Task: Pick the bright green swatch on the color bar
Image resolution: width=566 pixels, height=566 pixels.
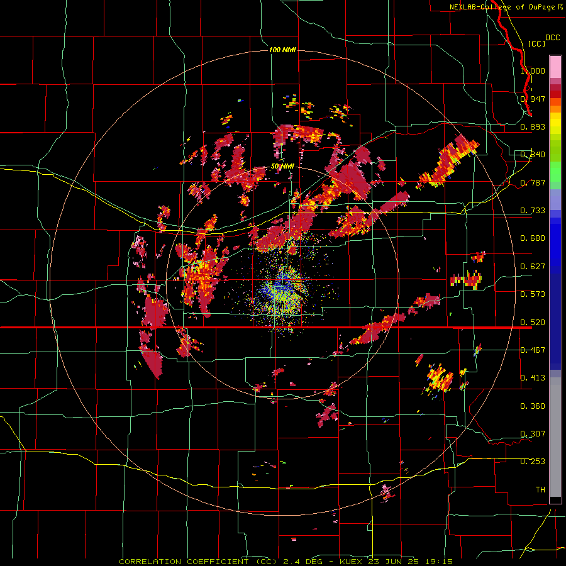Action: point(555,172)
